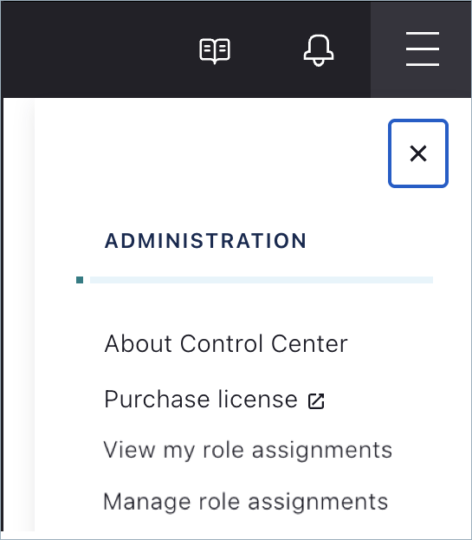Open View my role assignments
Image resolution: width=472 pixels, height=540 pixels.
tap(248, 450)
